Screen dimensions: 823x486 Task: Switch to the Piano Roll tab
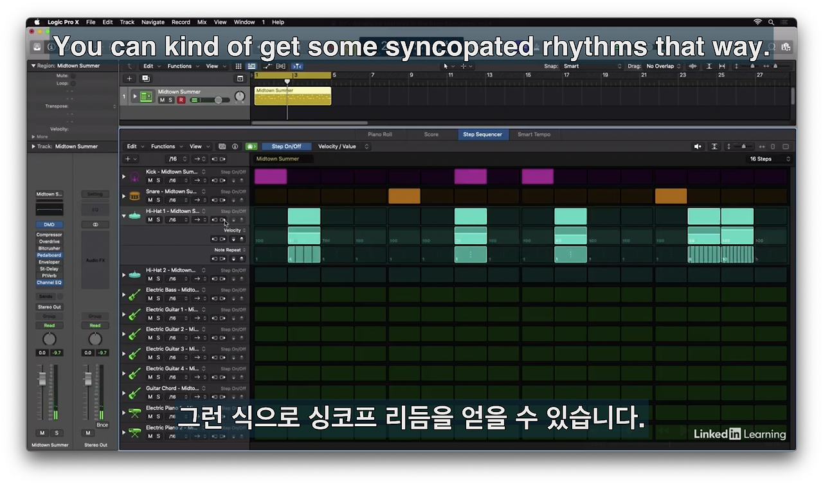tap(379, 134)
